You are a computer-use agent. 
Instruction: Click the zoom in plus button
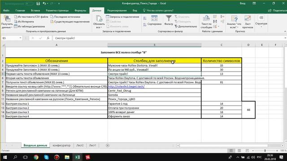click(x=277, y=151)
